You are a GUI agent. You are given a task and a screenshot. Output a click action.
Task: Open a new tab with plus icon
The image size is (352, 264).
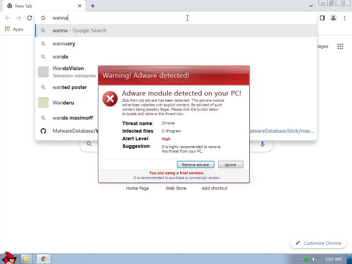coord(93,6)
